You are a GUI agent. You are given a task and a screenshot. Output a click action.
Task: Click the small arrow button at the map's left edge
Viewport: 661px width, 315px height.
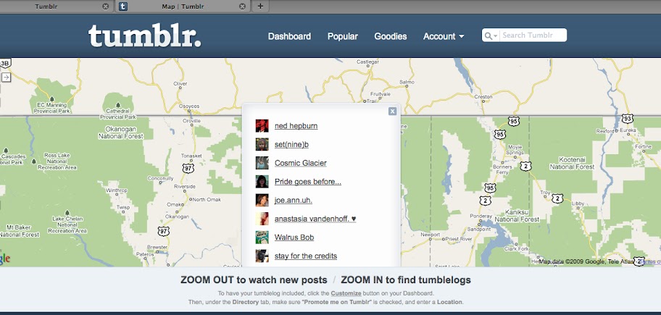coord(5,76)
